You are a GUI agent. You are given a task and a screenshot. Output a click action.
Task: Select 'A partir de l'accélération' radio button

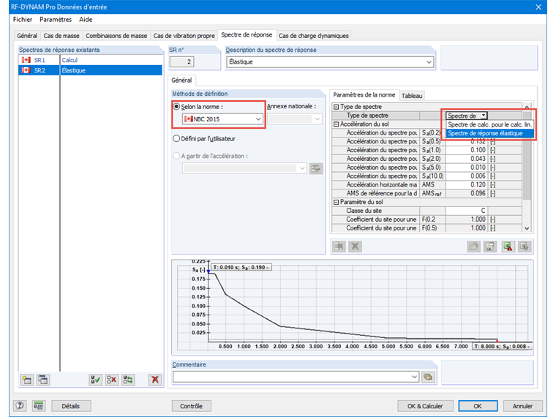click(x=176, y=156)
